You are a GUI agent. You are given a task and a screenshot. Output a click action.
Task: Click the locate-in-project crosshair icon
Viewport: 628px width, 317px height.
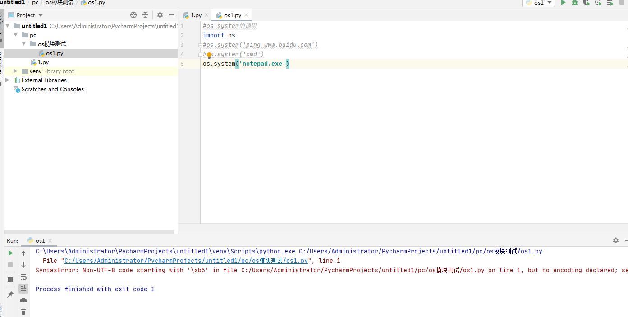click(133, 15)
